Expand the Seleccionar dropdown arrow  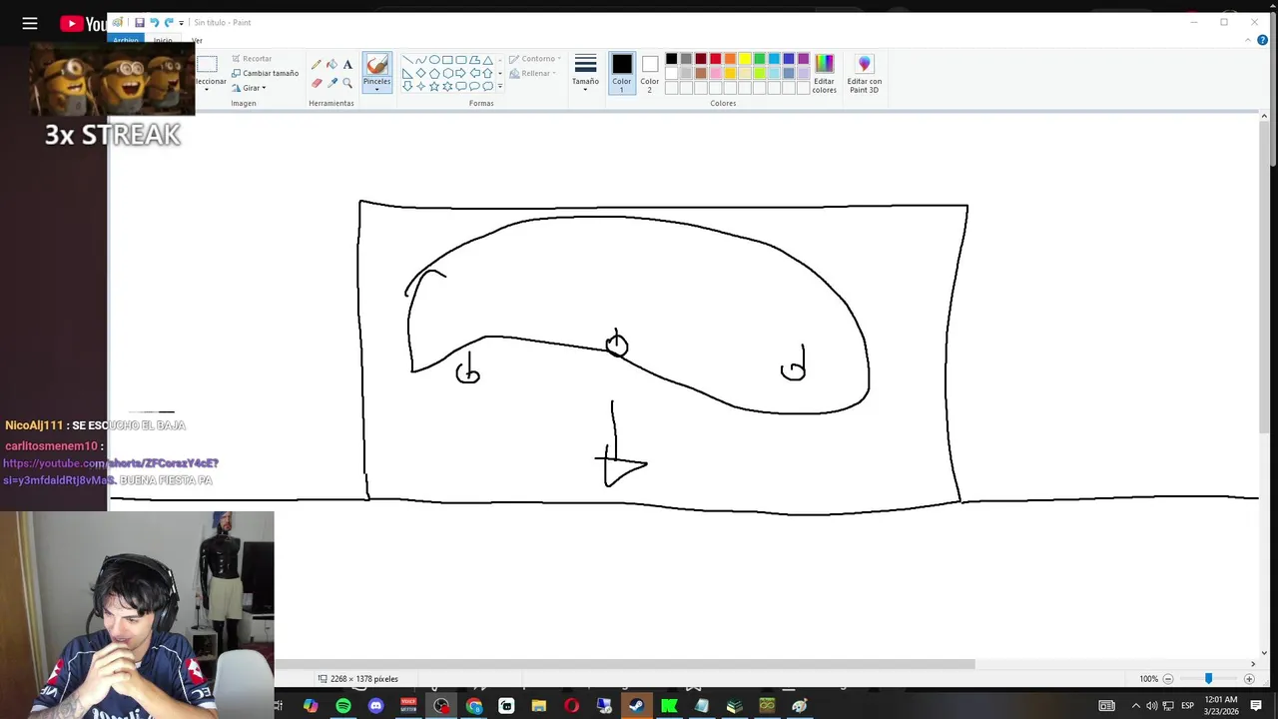(x=207, y=90)
